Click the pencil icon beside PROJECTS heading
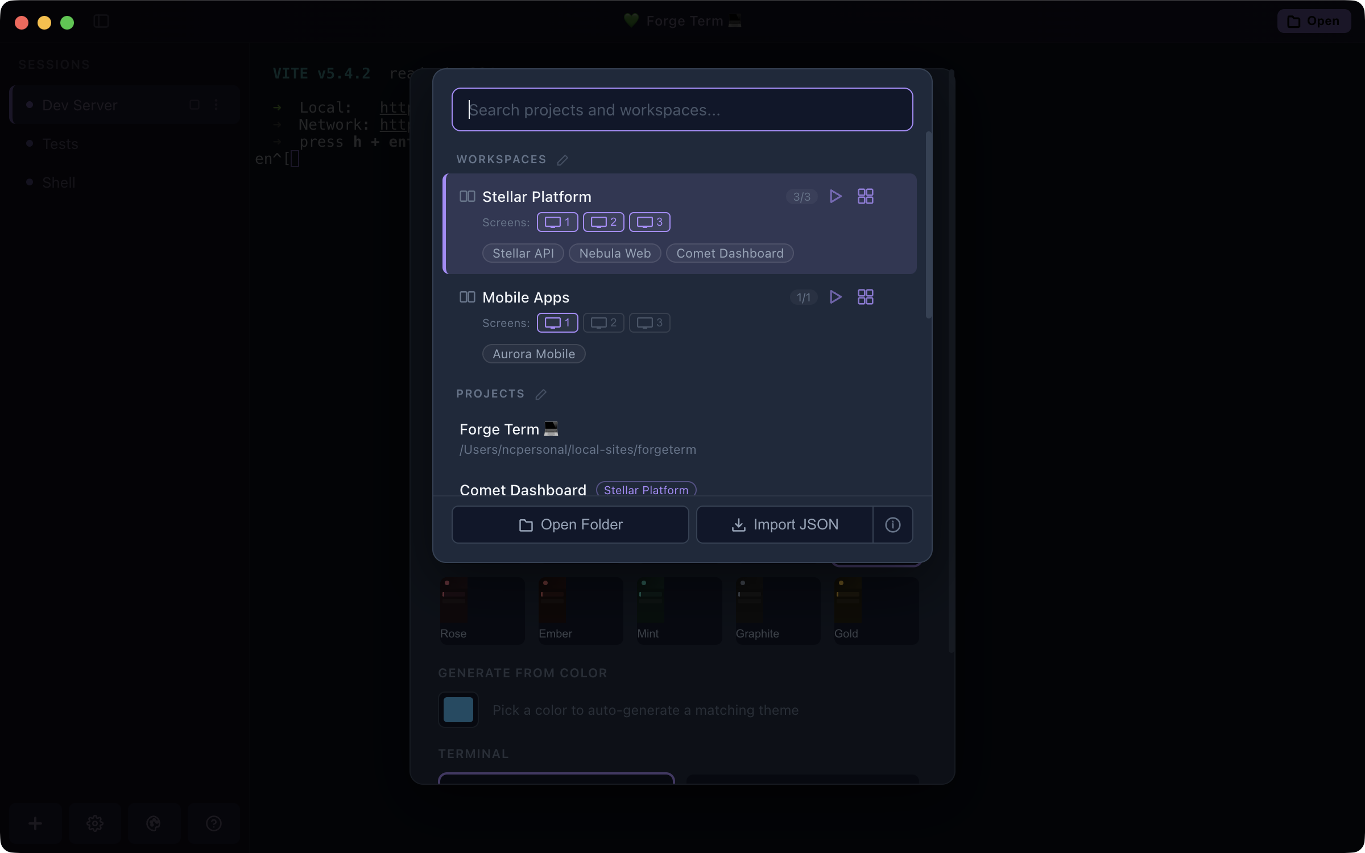This screenshot has height=853, width=1365. click(540, 394)
